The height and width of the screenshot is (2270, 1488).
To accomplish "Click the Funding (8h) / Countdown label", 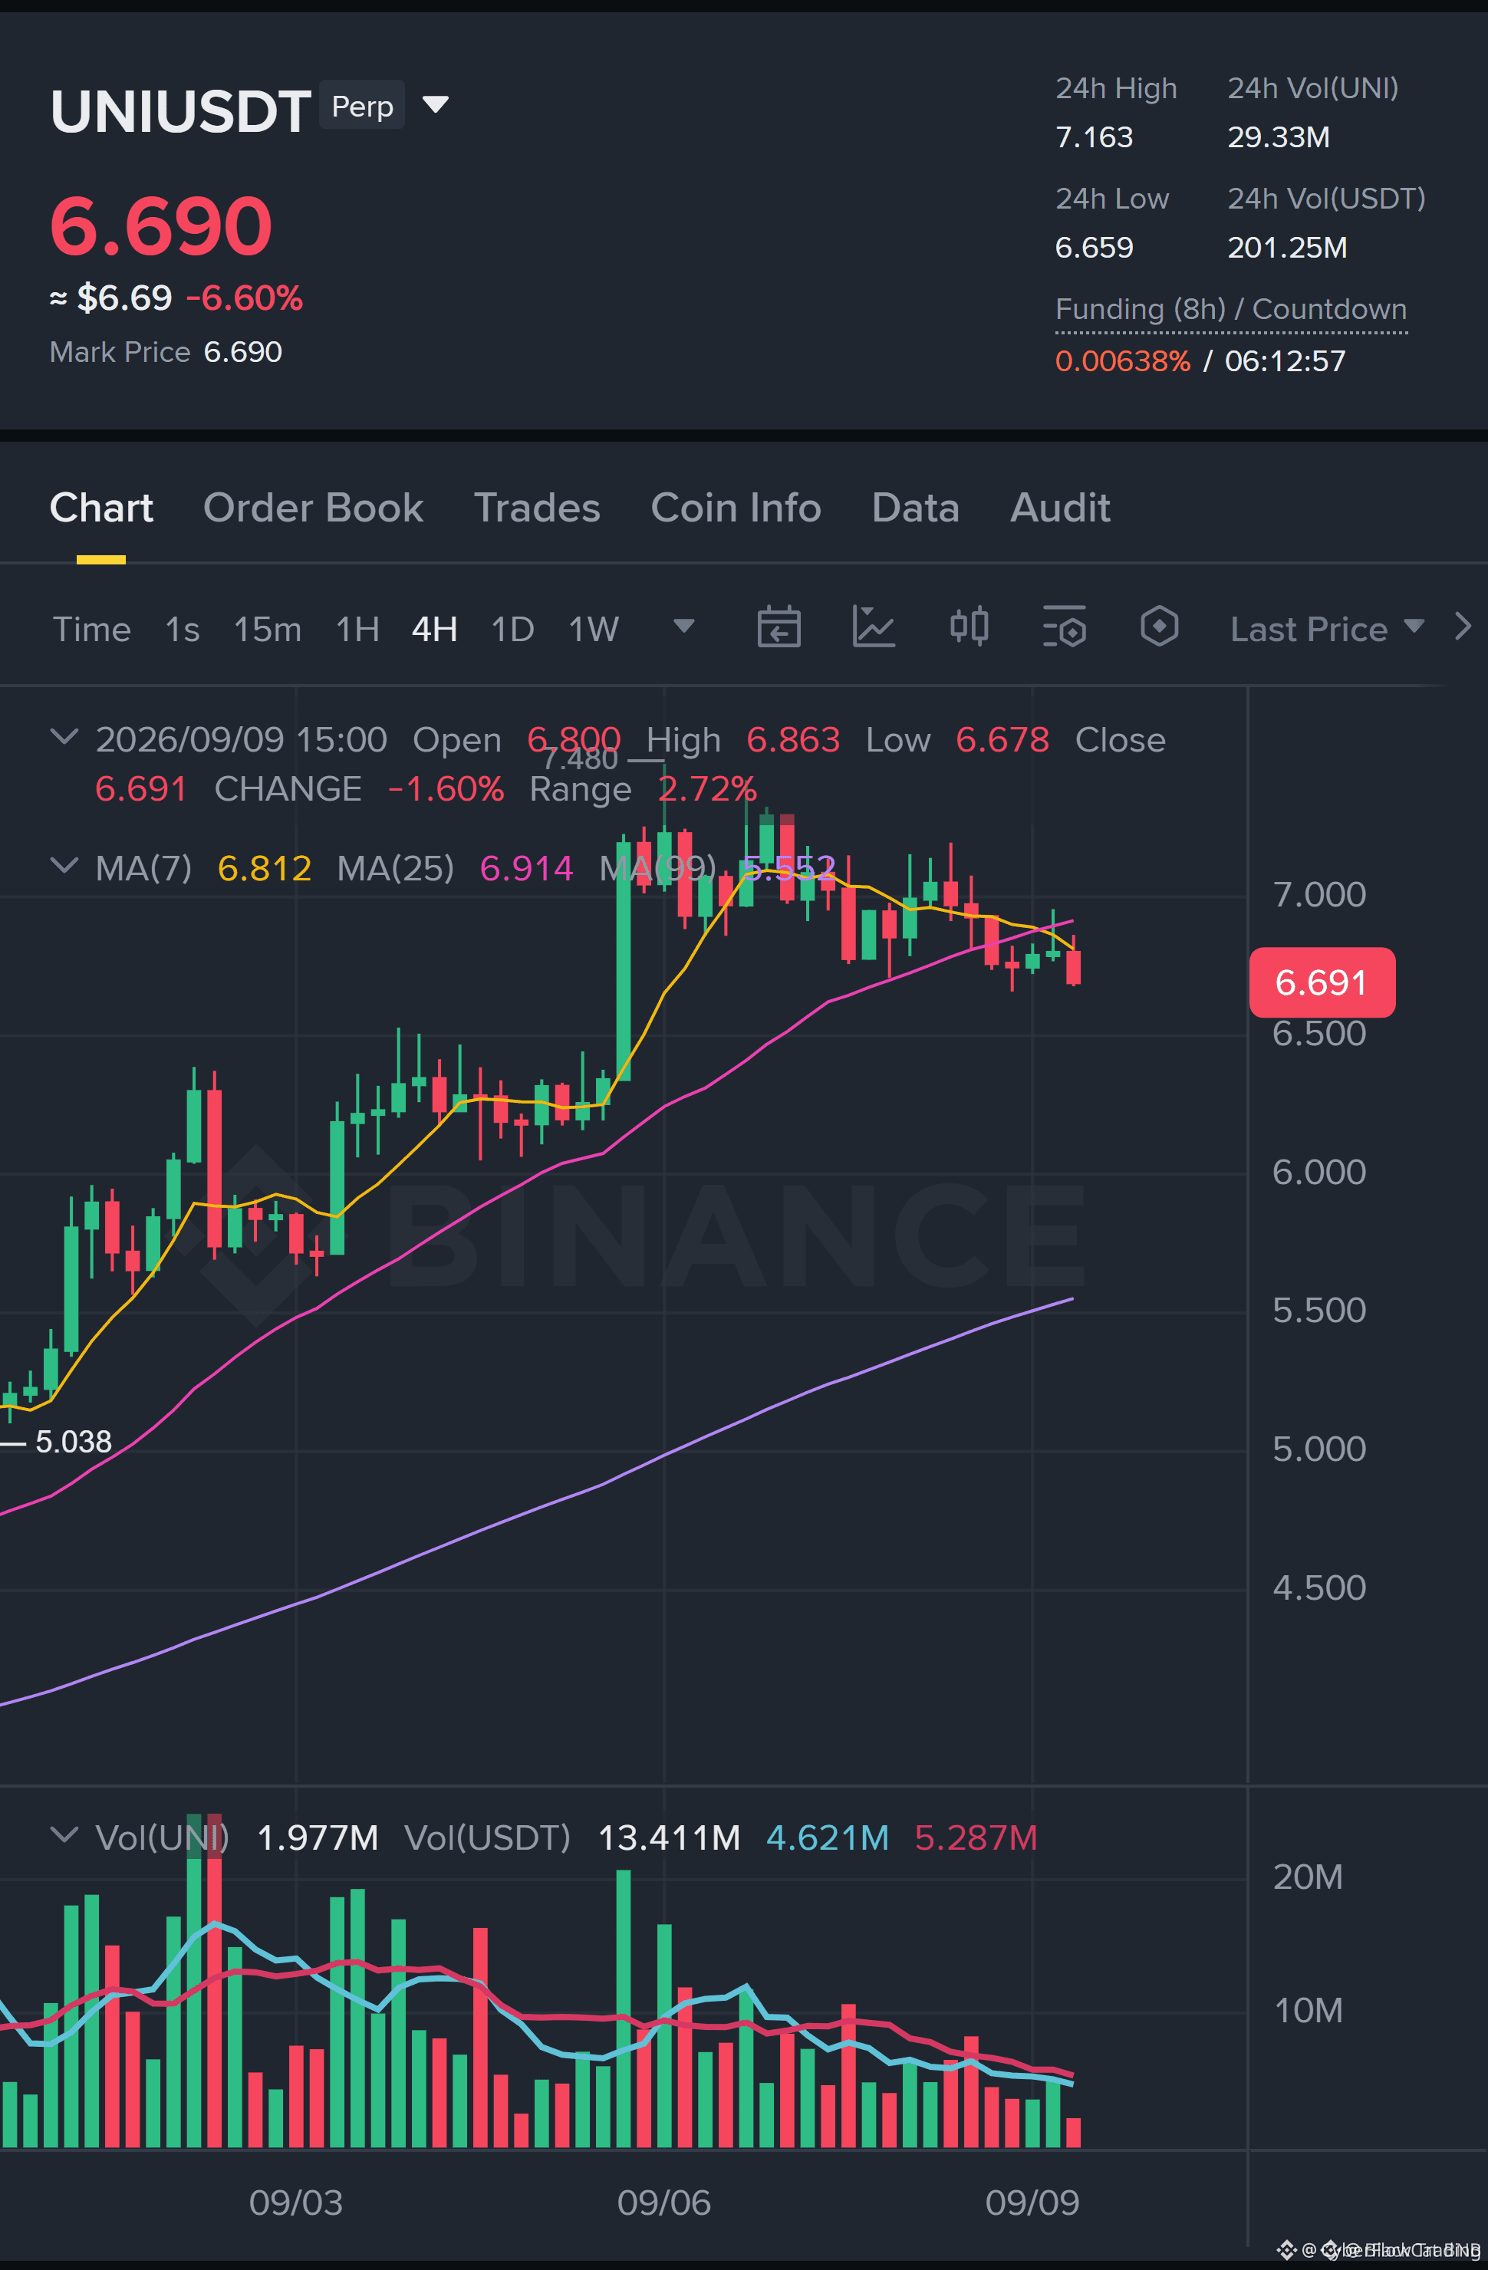I will pos(1231,309).
